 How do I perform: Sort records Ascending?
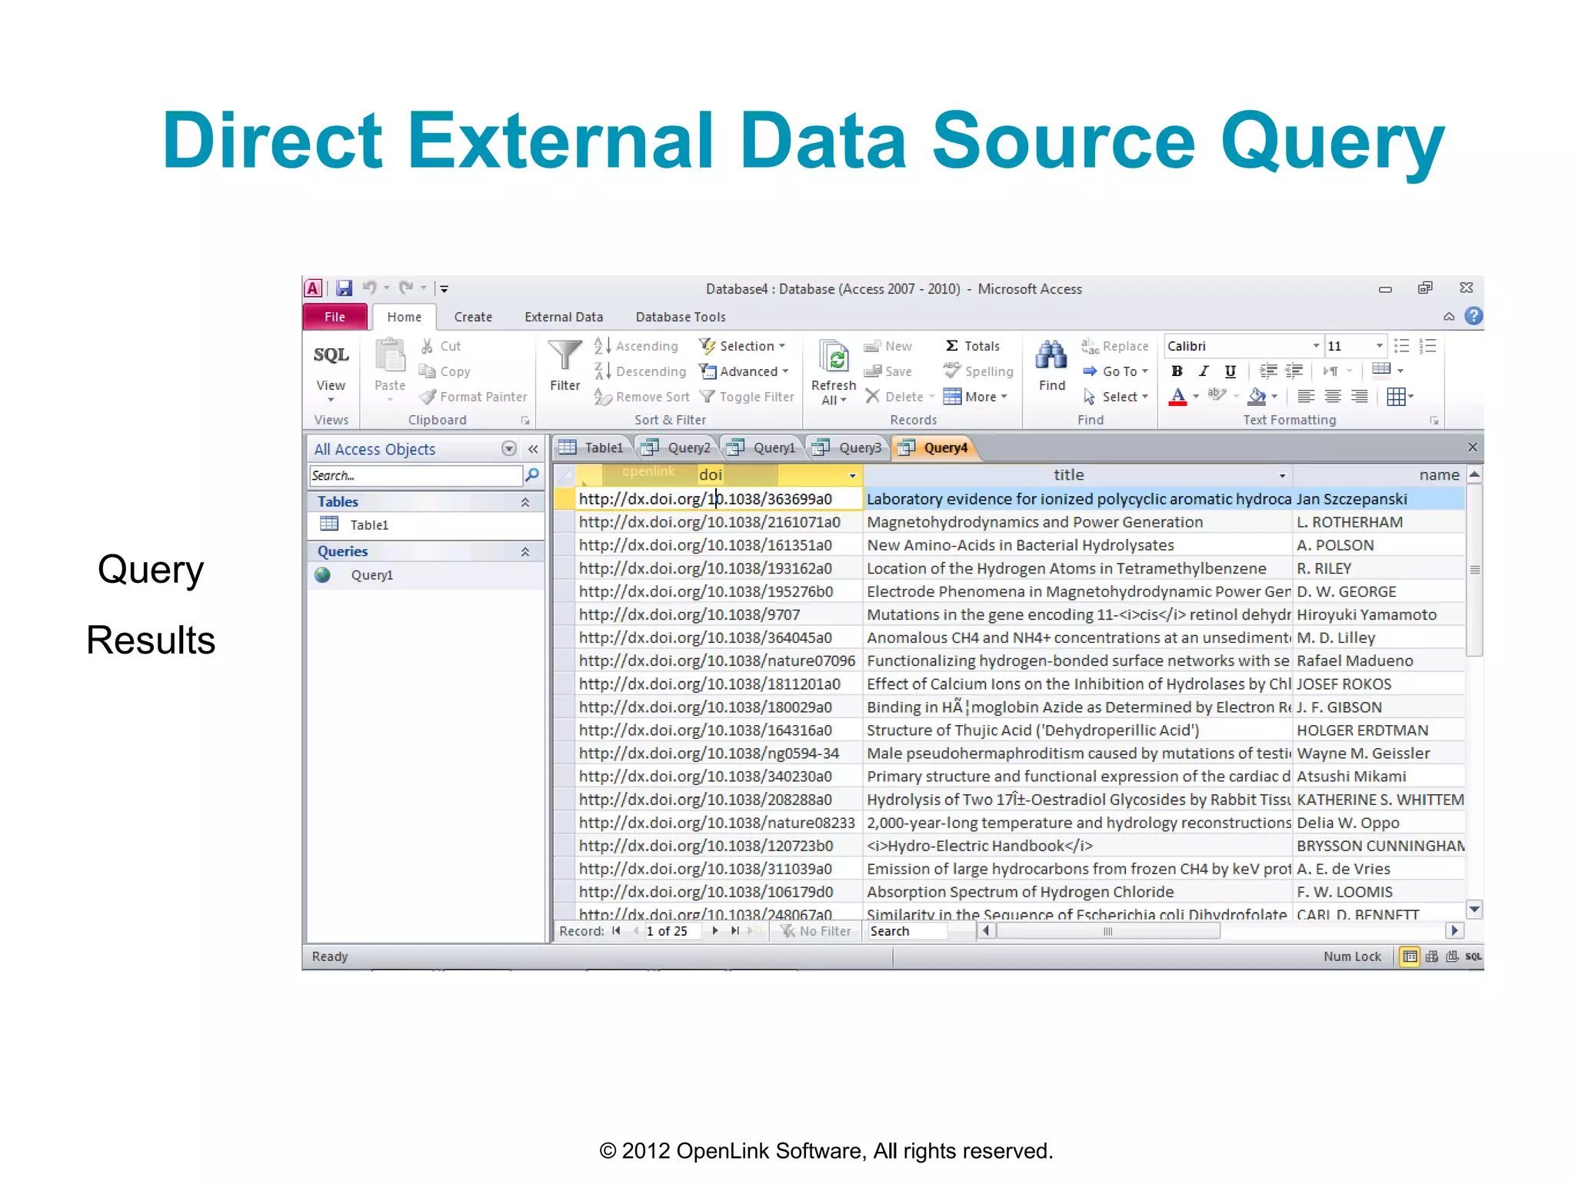click(637, 346)
